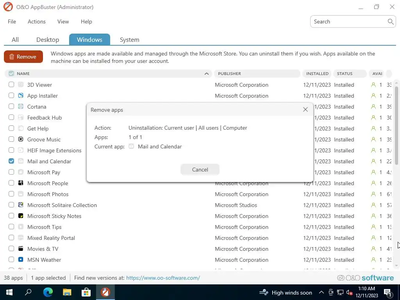Click the Microsoft Solitaire Collection icon
The image size is (400, 300).
pos(21,205)
